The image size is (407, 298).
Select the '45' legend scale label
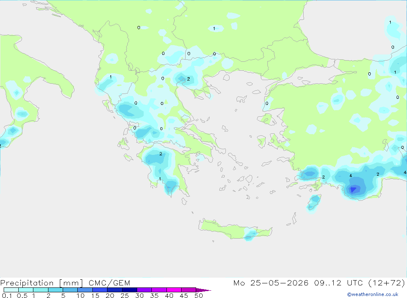pyautogui.click(x=184, y=296)
